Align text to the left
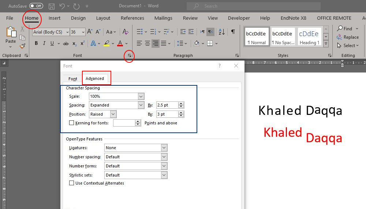Viewport: 366px width, 209px height. pos(139,43)
